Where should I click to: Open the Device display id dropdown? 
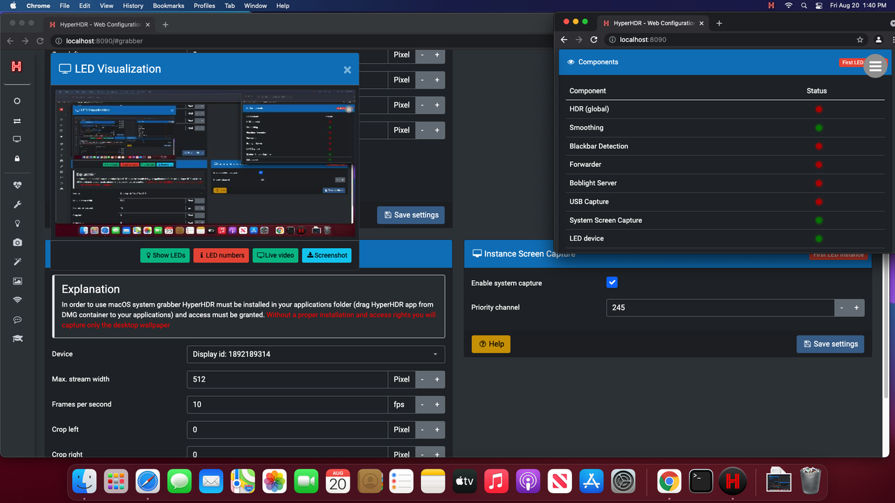tap(315, 354)
